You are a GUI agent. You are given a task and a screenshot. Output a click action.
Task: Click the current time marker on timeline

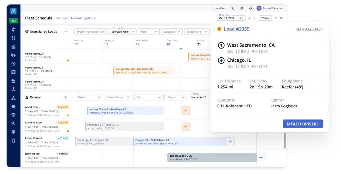click(181, 48)
